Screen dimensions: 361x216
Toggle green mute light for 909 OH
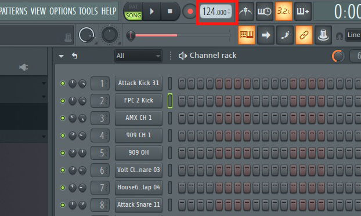(x=63, y=153)
